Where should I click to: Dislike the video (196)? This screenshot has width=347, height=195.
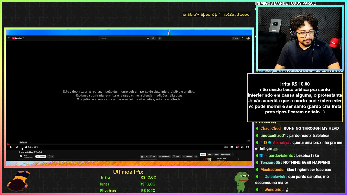pos(153,156)
